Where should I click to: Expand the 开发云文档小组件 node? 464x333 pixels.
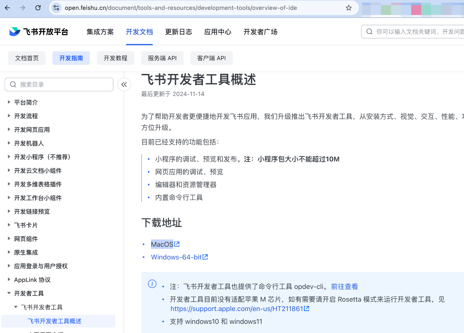(9, 170)
